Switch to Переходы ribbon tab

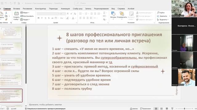53,9
